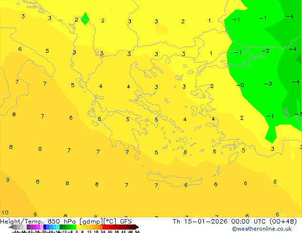Click the '-54' label at legend's left end
This screenshot has height=233, width=302.
point(16,232)
